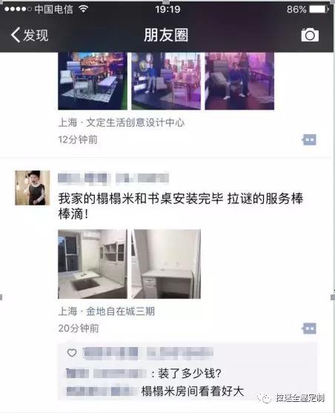Tap the battery indicator in status bar

point(319,10)
